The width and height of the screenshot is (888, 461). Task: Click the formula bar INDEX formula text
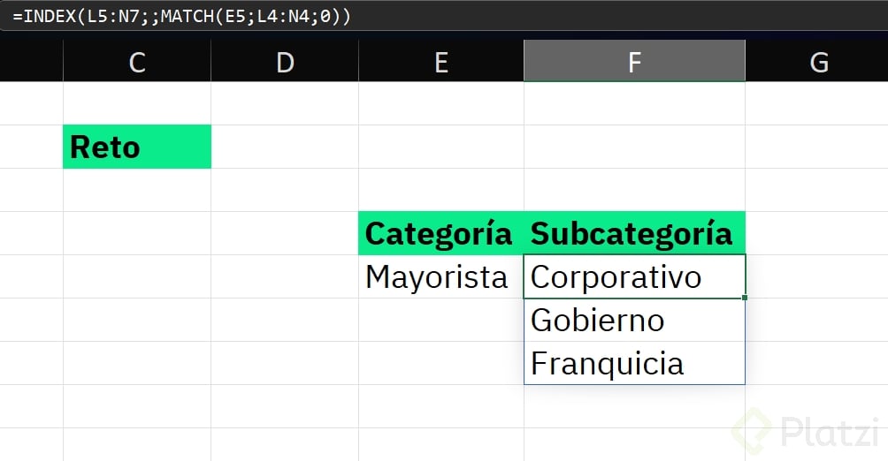tap(181, 17)
